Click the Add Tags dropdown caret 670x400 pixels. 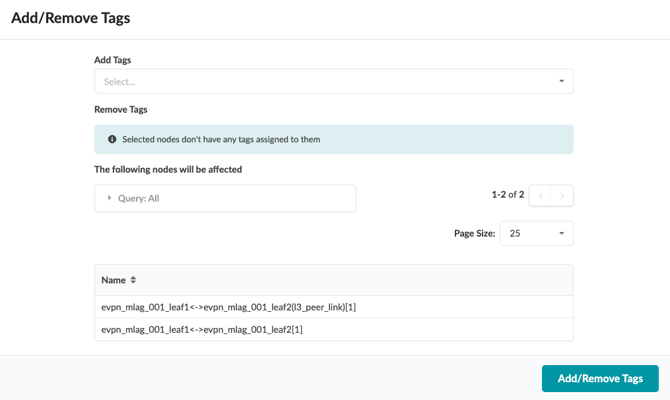point(561,82)
